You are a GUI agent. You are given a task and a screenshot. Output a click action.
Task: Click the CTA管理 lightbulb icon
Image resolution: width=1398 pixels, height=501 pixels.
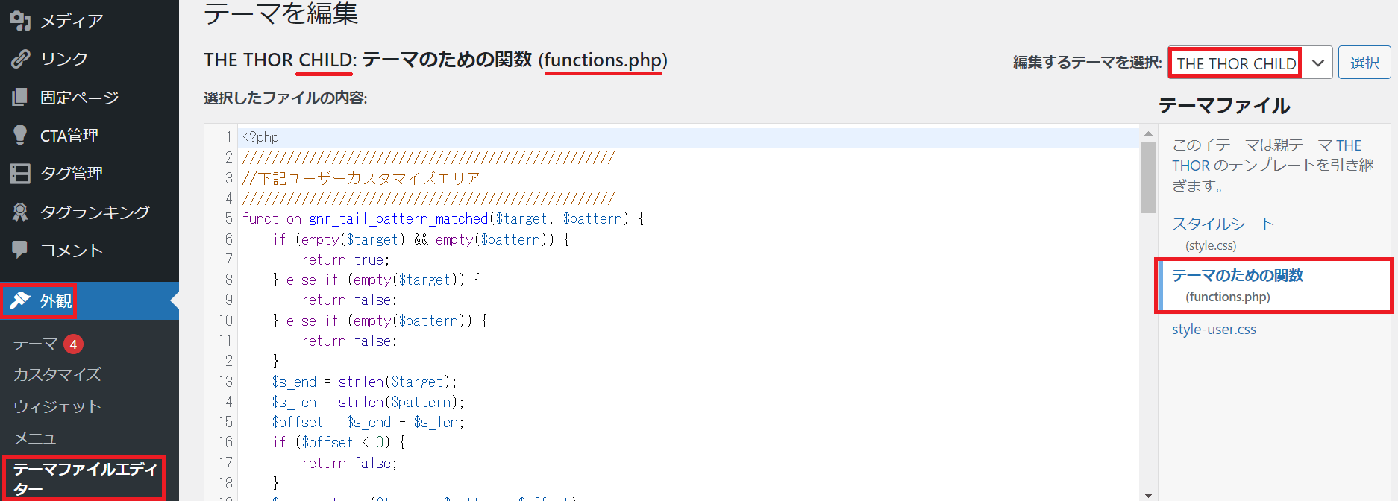20,135
